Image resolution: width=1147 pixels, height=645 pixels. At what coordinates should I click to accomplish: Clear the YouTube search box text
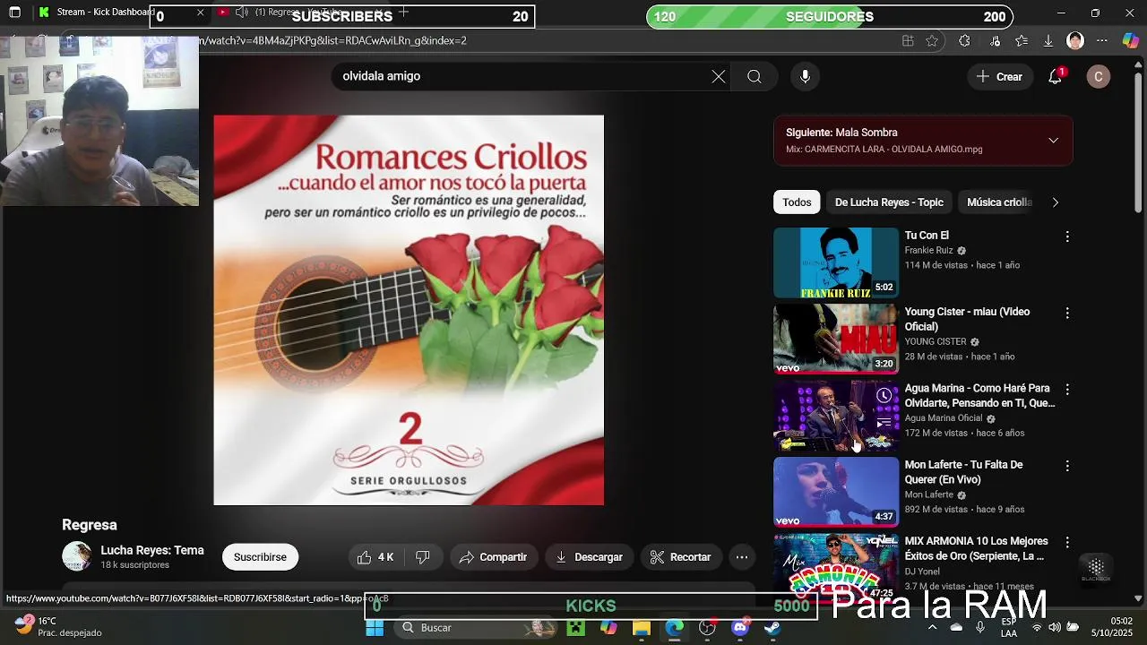point(719,76)
